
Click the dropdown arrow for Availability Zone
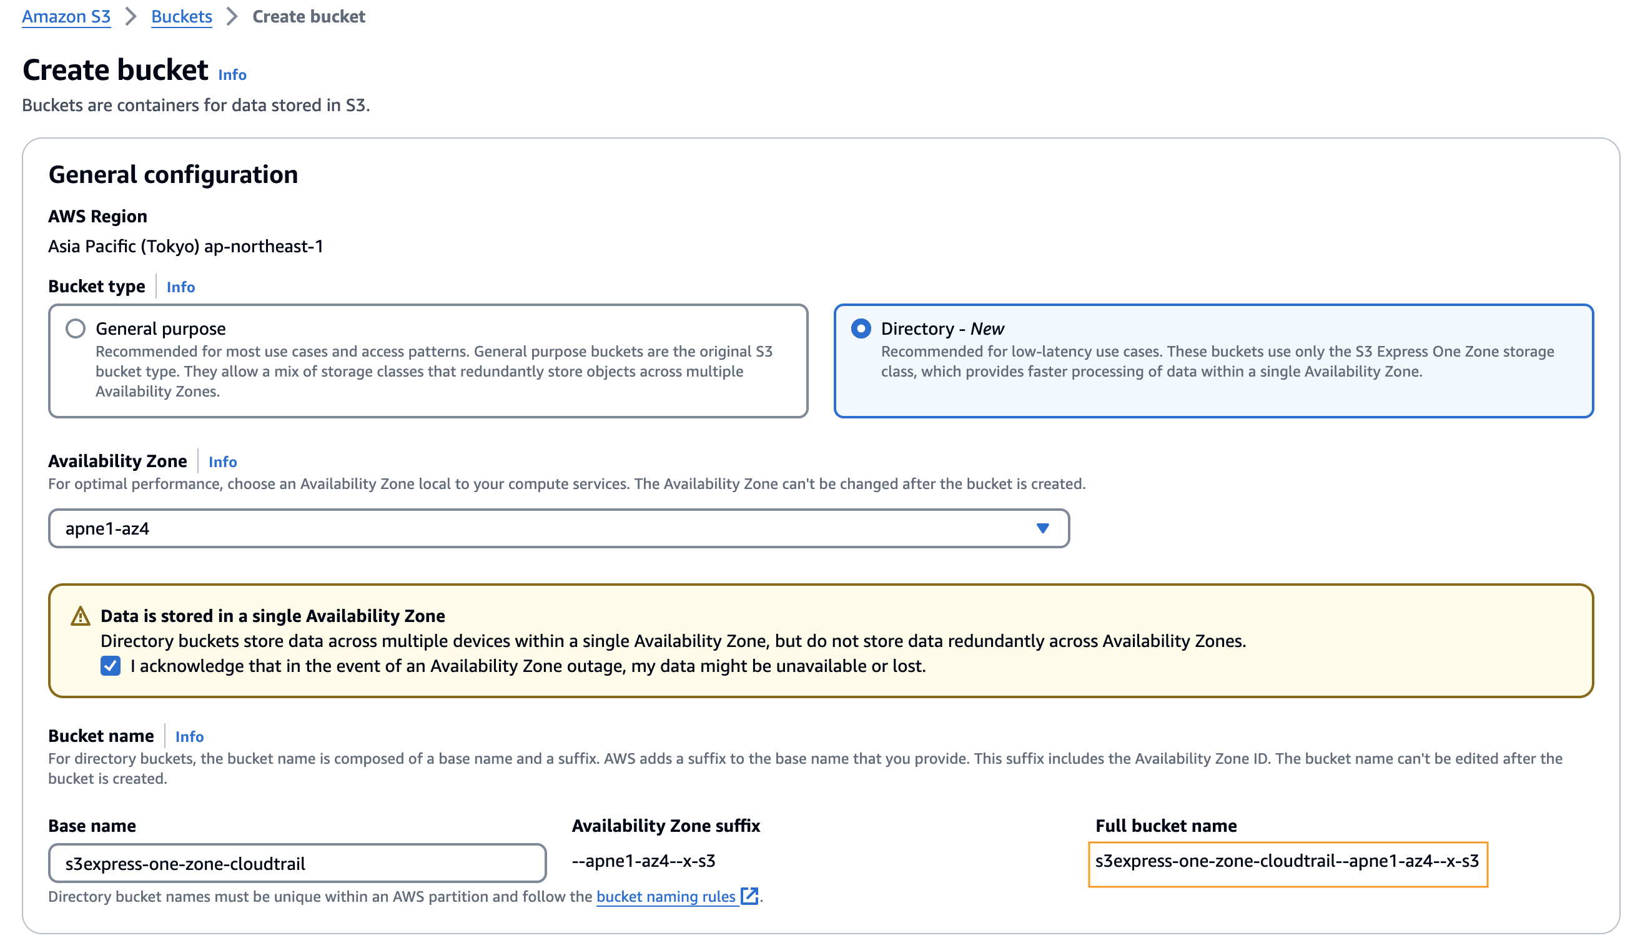pyautogui.click(x=1042, y=528)
